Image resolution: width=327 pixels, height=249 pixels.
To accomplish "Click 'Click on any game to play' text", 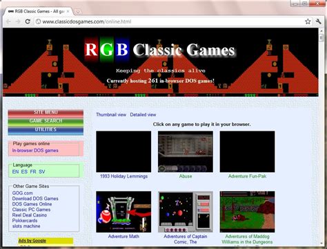I will coord(201,124).
